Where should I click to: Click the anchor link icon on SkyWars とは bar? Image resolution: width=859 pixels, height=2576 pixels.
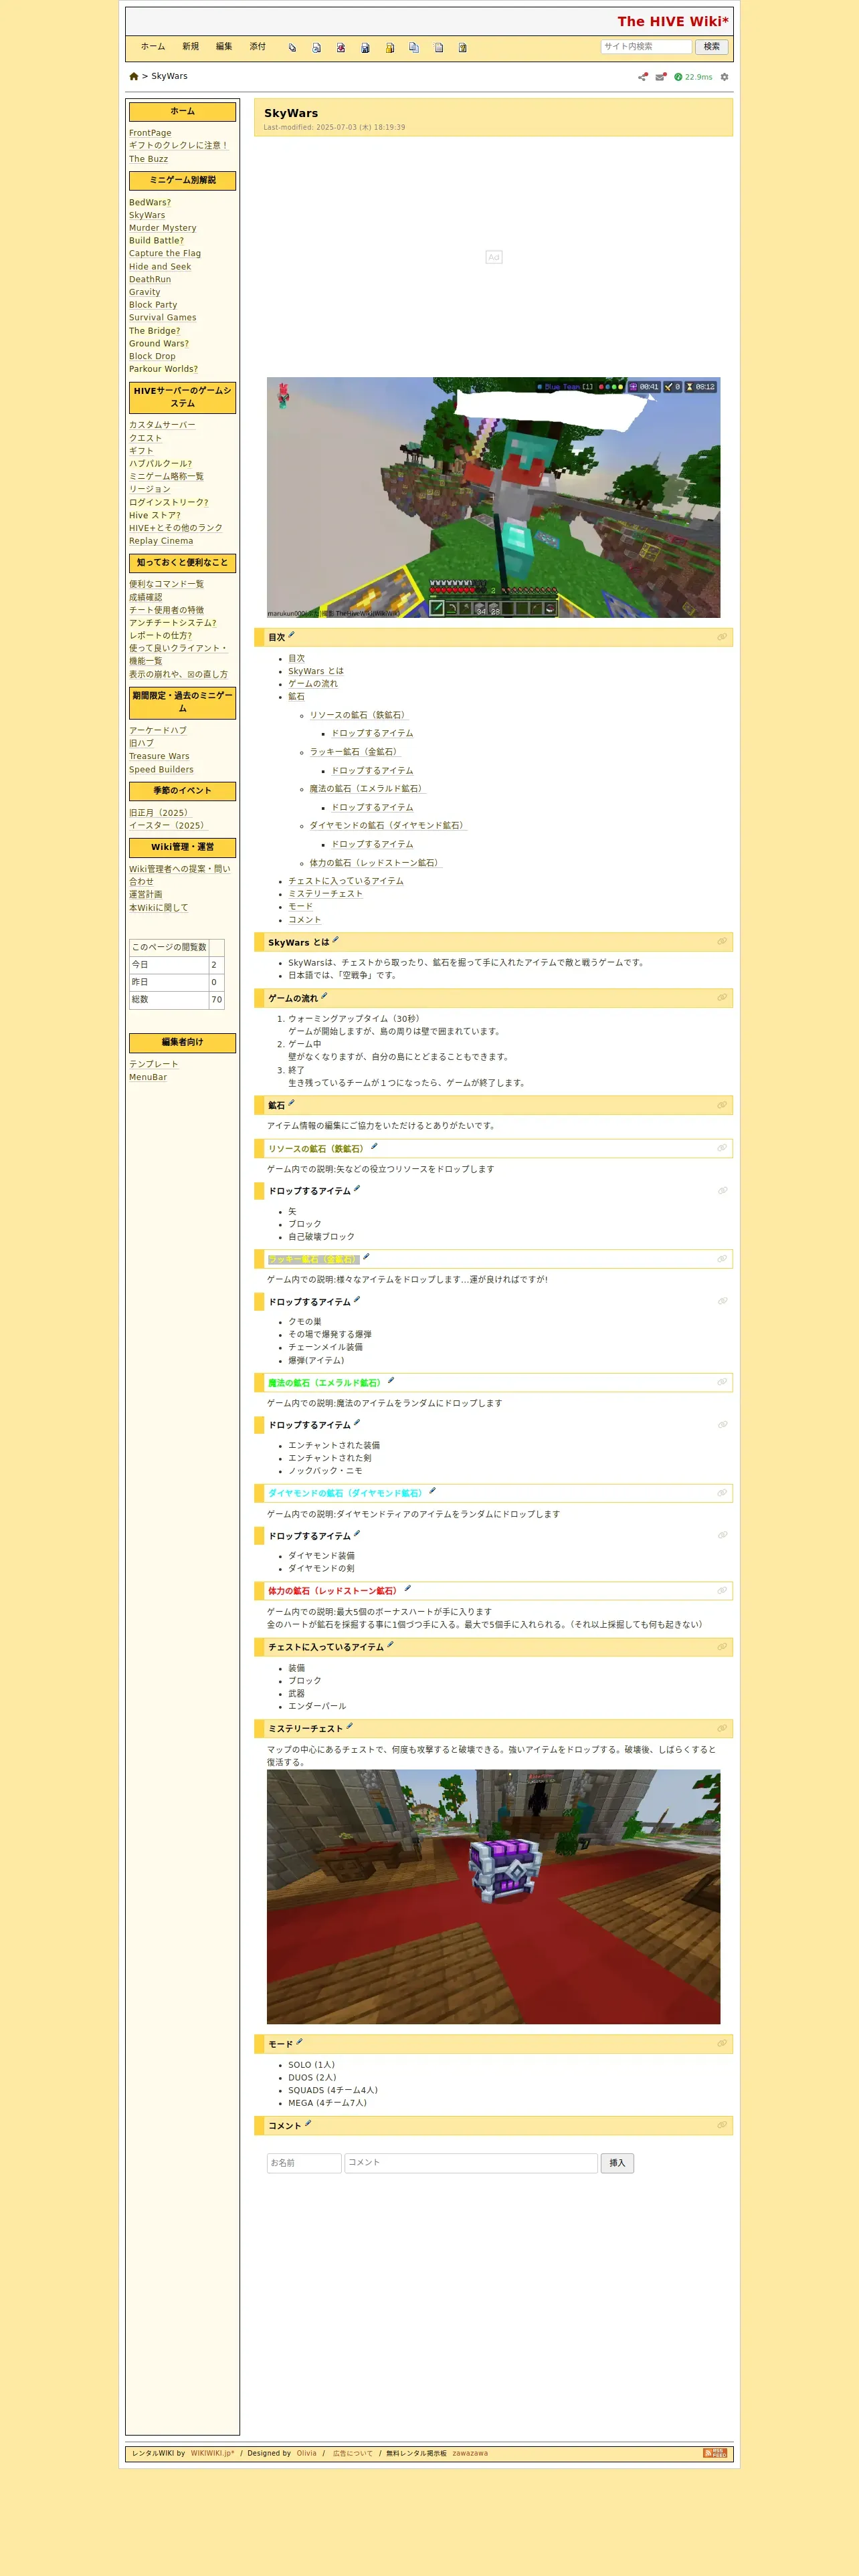(722, 942)
